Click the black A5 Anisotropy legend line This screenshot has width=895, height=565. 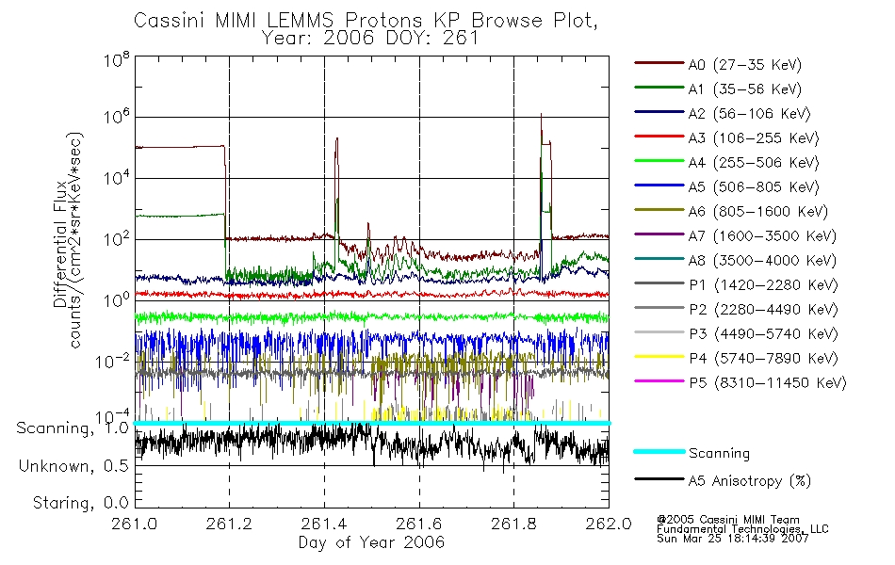tap(659, 478)
